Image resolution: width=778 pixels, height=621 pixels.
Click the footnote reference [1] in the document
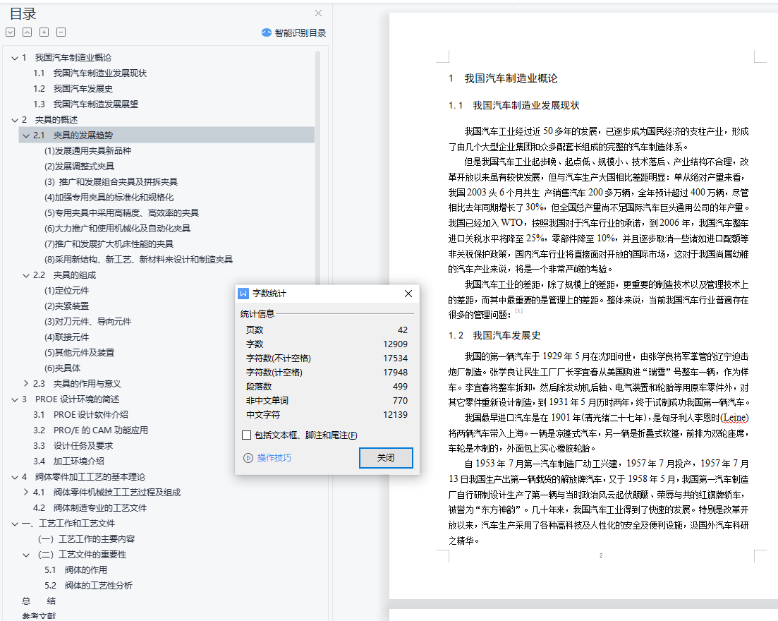pos(519,310)
